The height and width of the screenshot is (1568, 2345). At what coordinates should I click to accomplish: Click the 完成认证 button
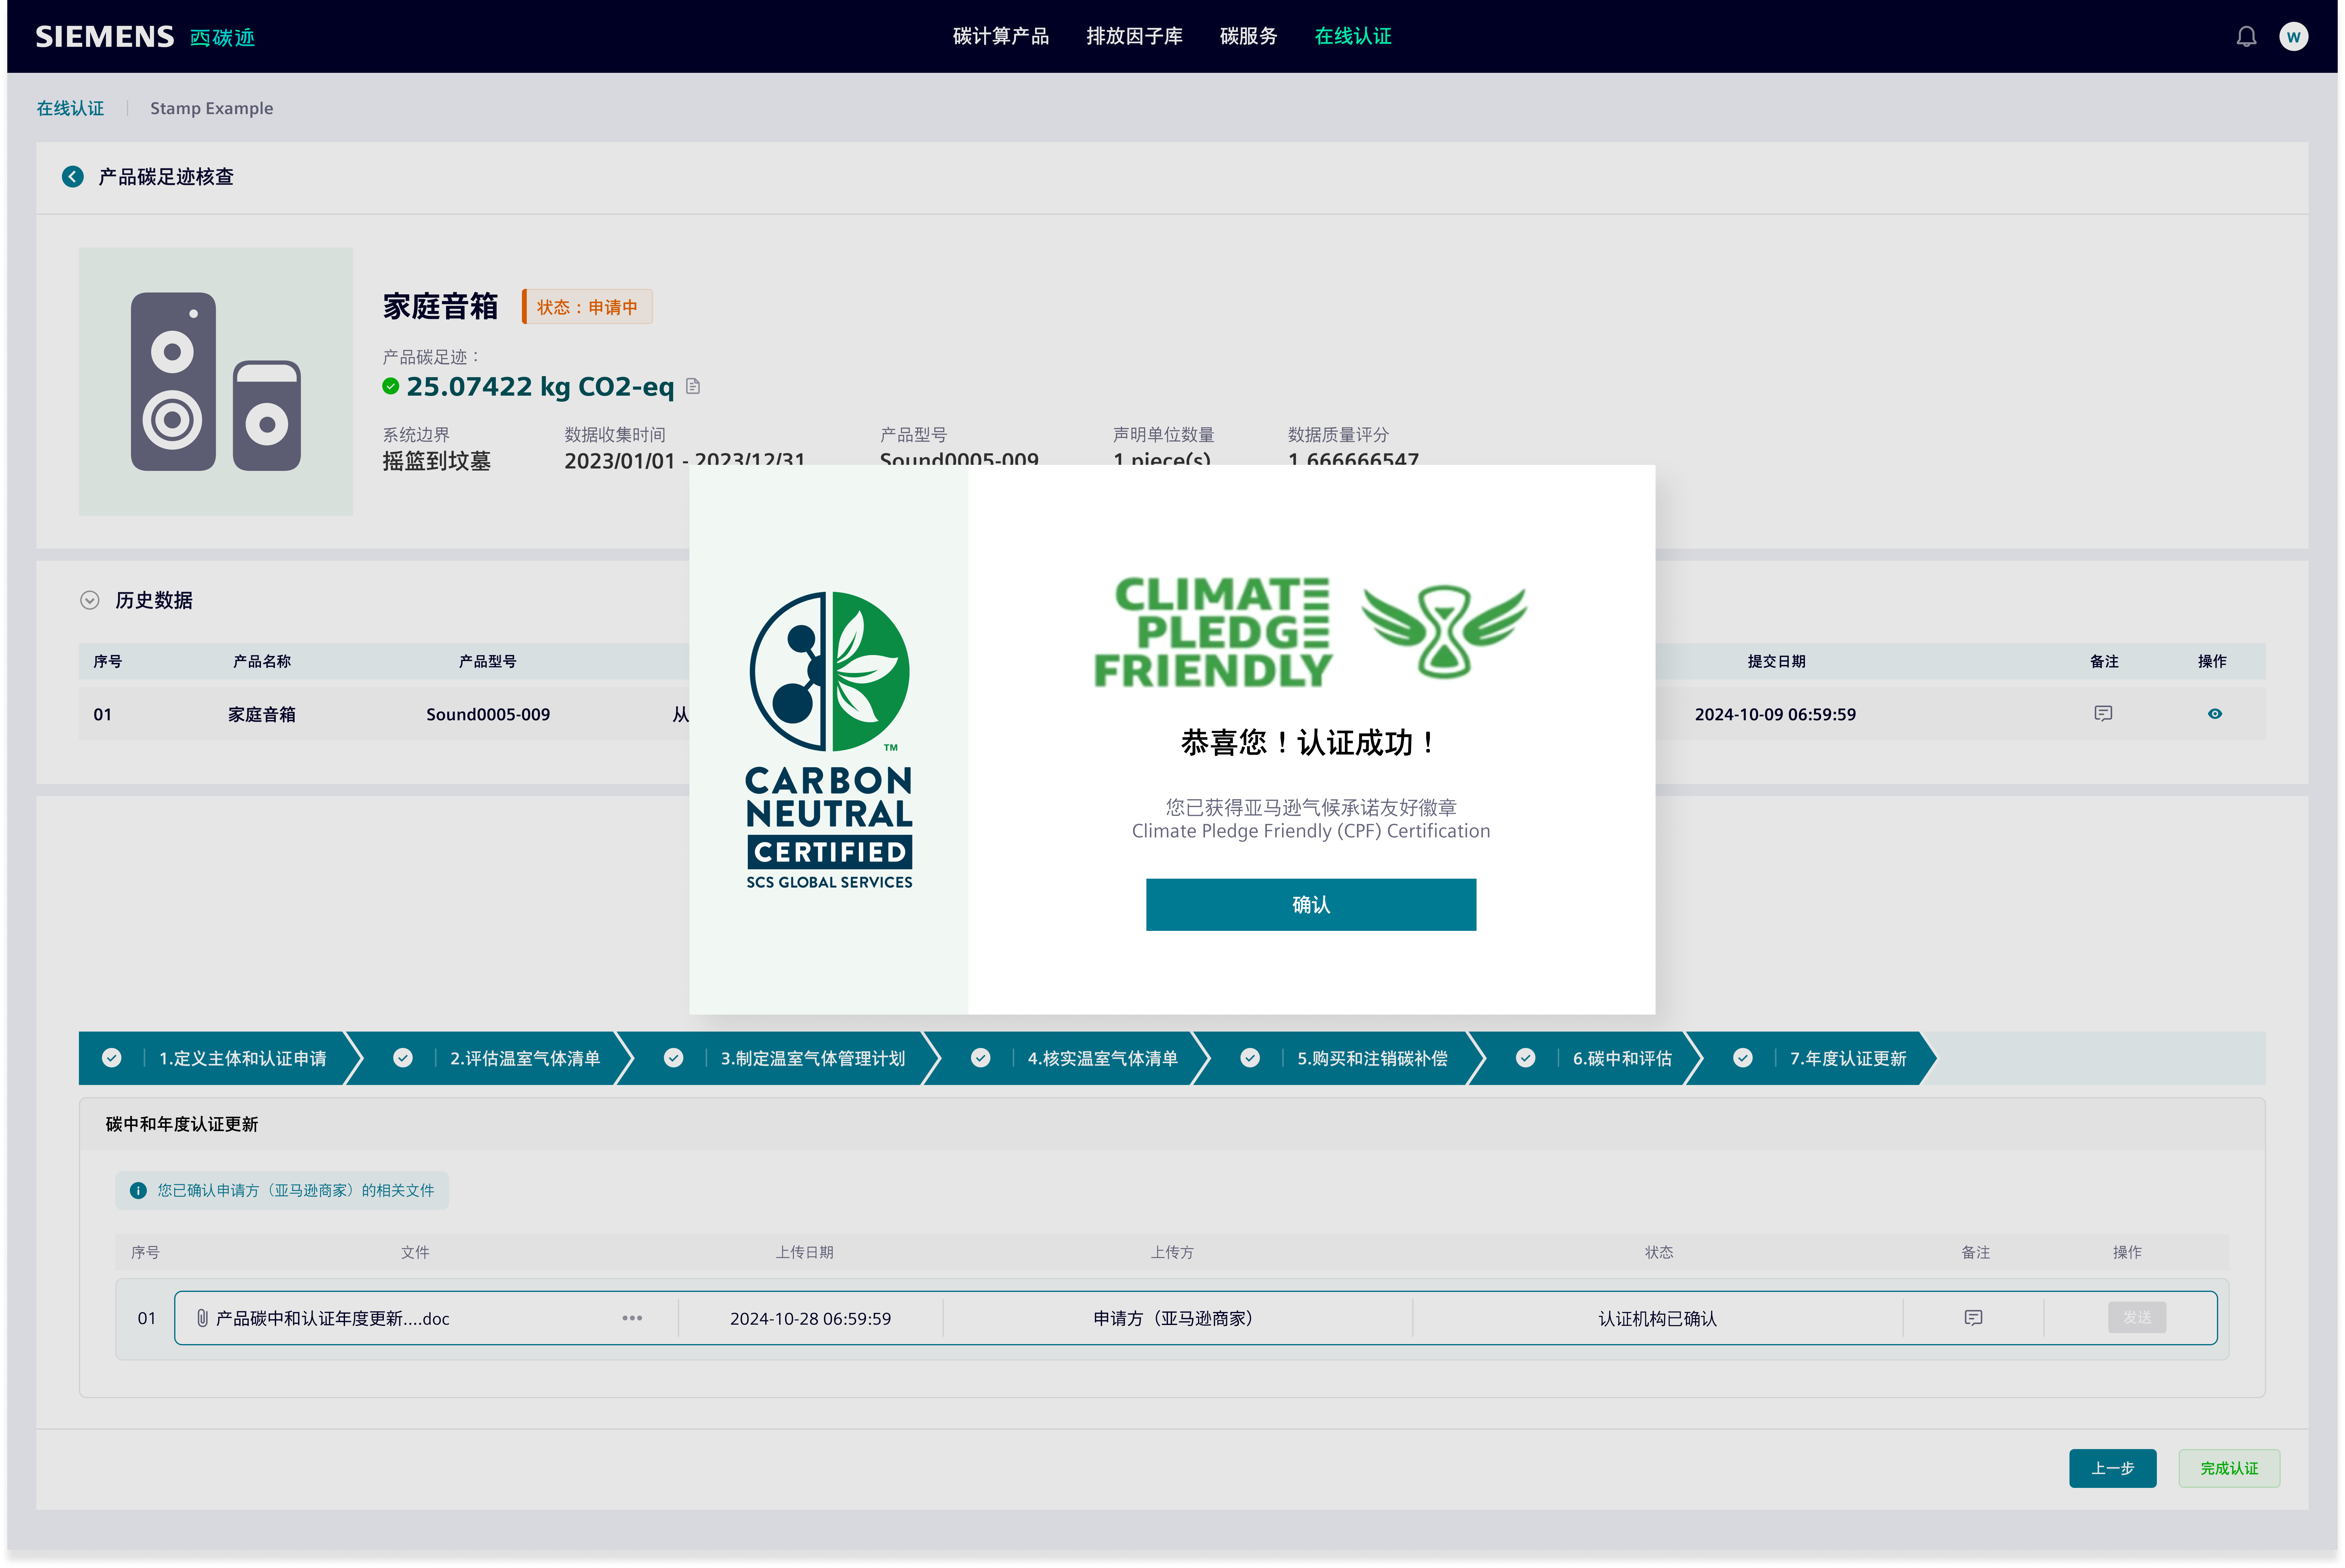pos(2229,1468)
